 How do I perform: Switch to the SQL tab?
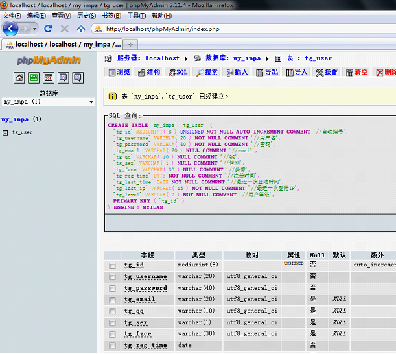pyautogui.click(x=178, y=72)
